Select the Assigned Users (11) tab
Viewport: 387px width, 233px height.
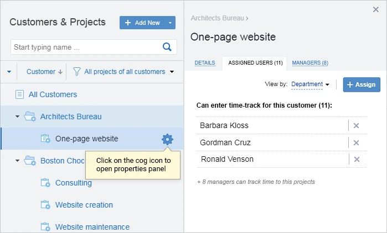(x=255, y=63)
